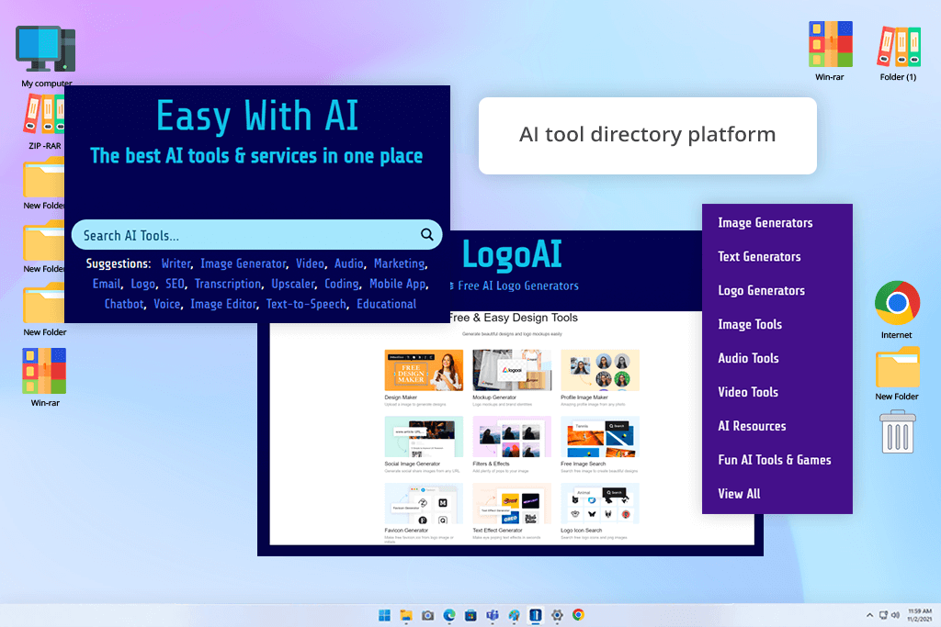Open Microsoft Edge in the taskbar
The image size is (941, 627).
click(449, 615)
